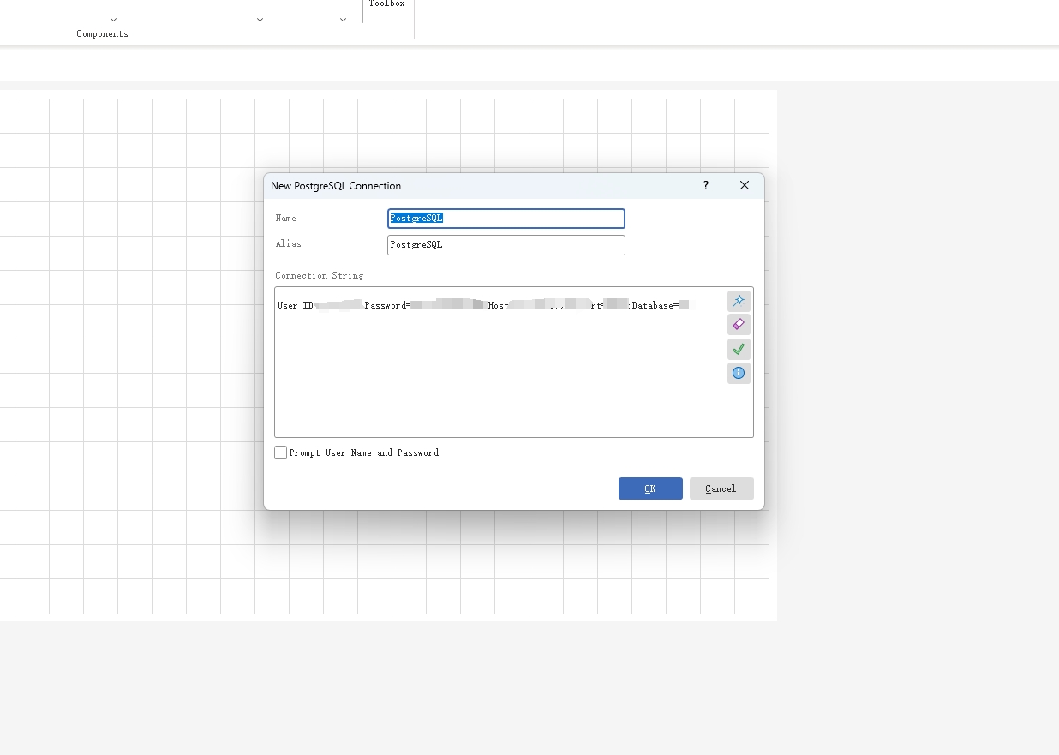
Task: Open dialog help question mark
Action: [706, 185]
